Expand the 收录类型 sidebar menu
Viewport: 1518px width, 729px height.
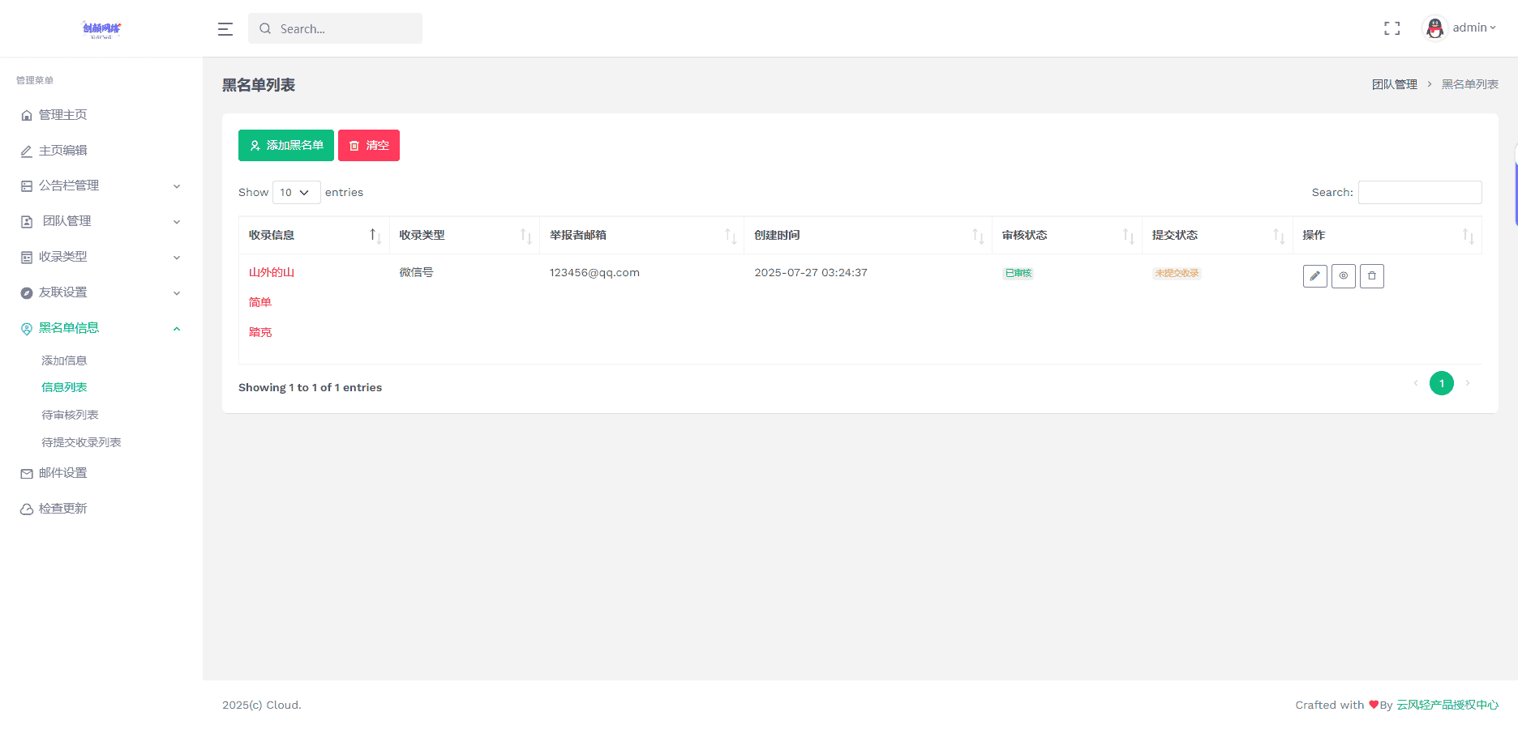[x=101, y=257]
